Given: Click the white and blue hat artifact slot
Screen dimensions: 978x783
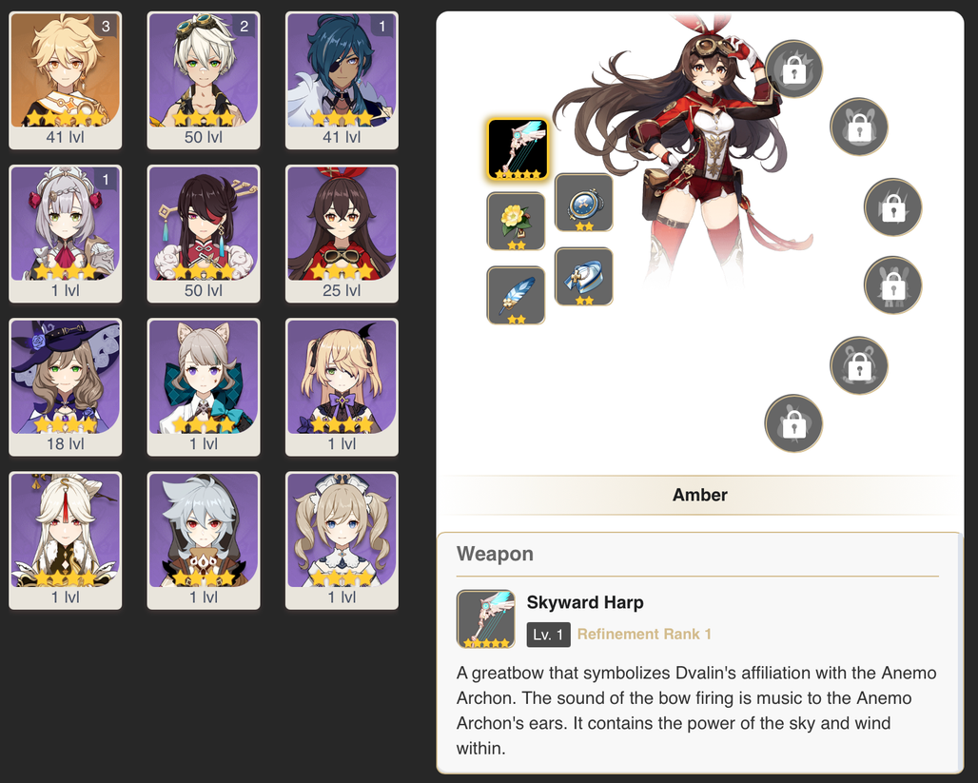Looking at the screenshot, I should tap(584, 277).
